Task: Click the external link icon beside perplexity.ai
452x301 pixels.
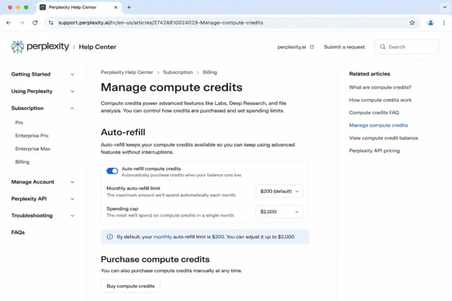Action: [312, 47]
